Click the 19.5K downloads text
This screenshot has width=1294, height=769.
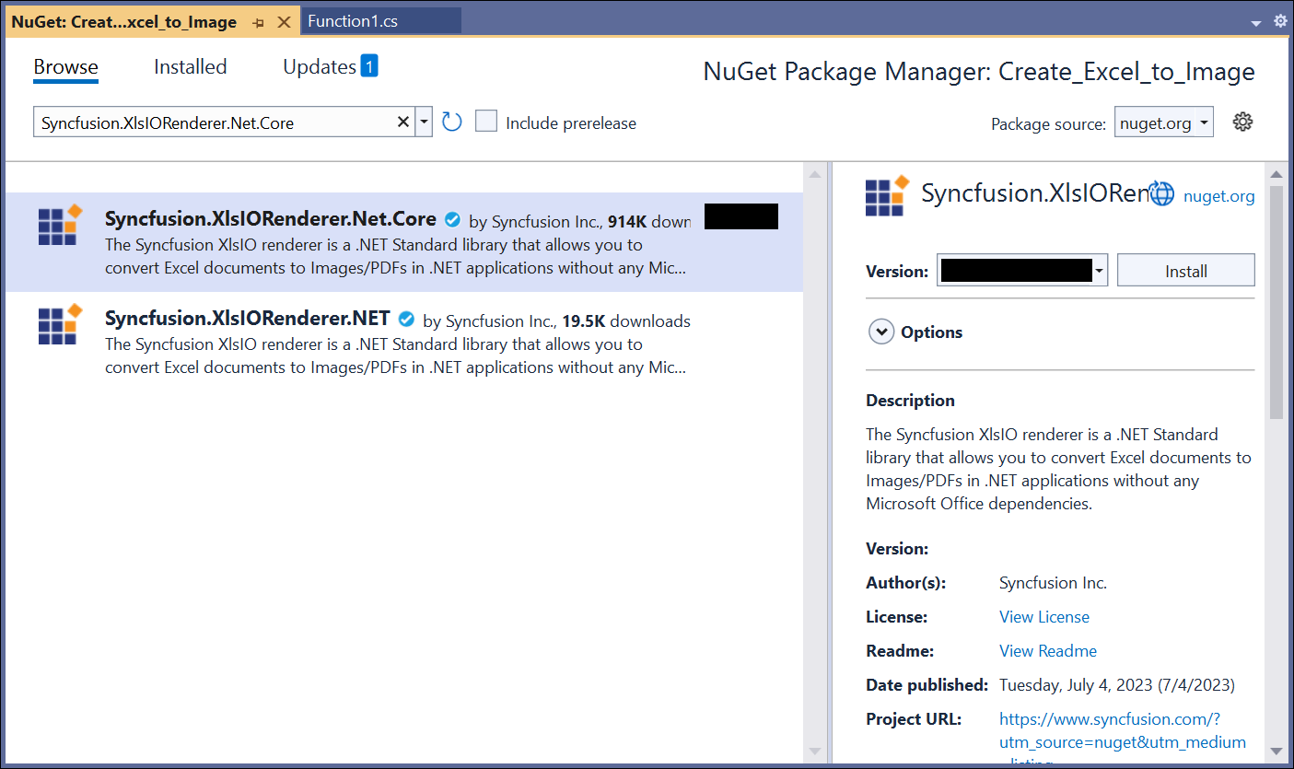[x=626, y=321]
